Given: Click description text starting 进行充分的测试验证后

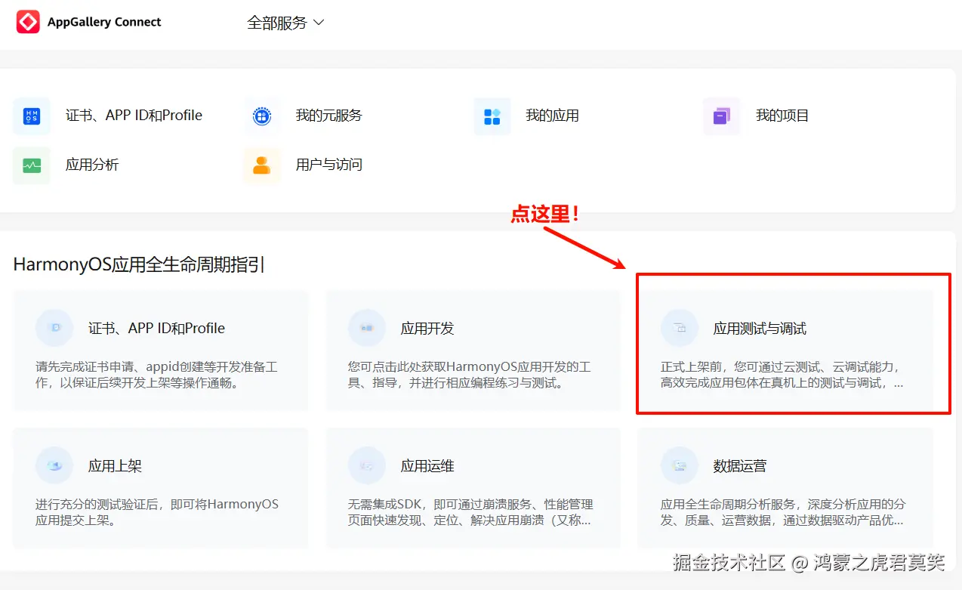Looking at the screenshot, I should [x=157, y=512].
